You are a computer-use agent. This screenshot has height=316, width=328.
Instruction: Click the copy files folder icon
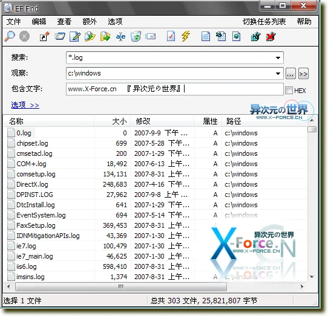coord(90,36)
